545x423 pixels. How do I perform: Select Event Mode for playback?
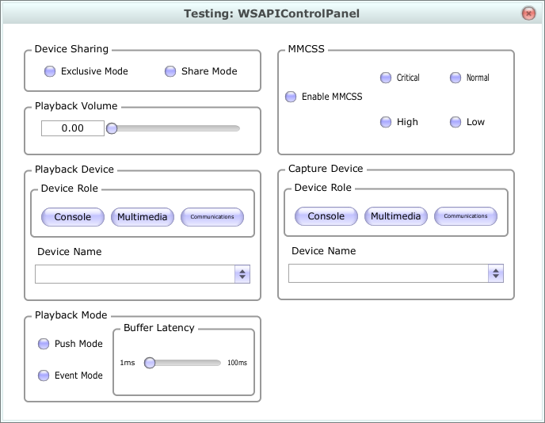click(x=44, y=375)
